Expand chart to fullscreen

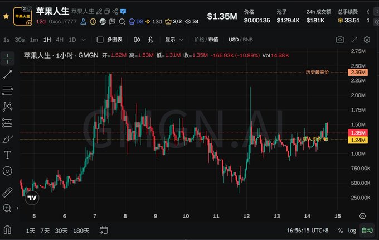coord(354,40)
